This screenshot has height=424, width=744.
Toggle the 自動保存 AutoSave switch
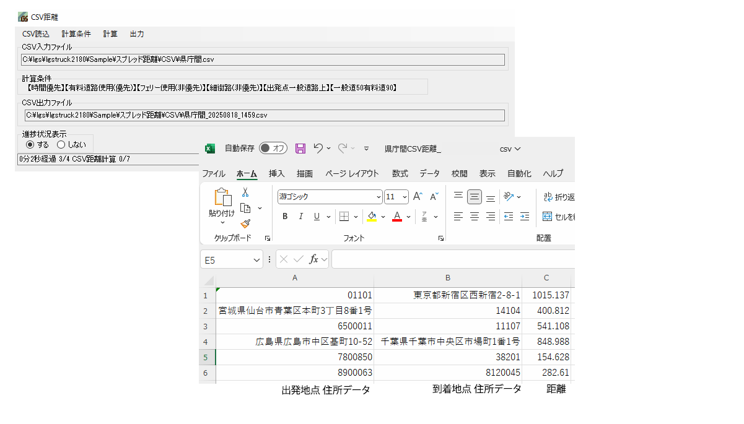(x=273, y=149)
